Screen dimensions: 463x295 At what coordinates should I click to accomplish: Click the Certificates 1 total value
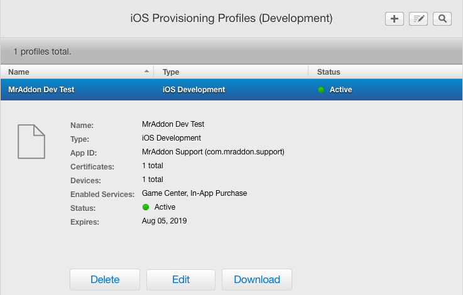[x=153, y=166]
